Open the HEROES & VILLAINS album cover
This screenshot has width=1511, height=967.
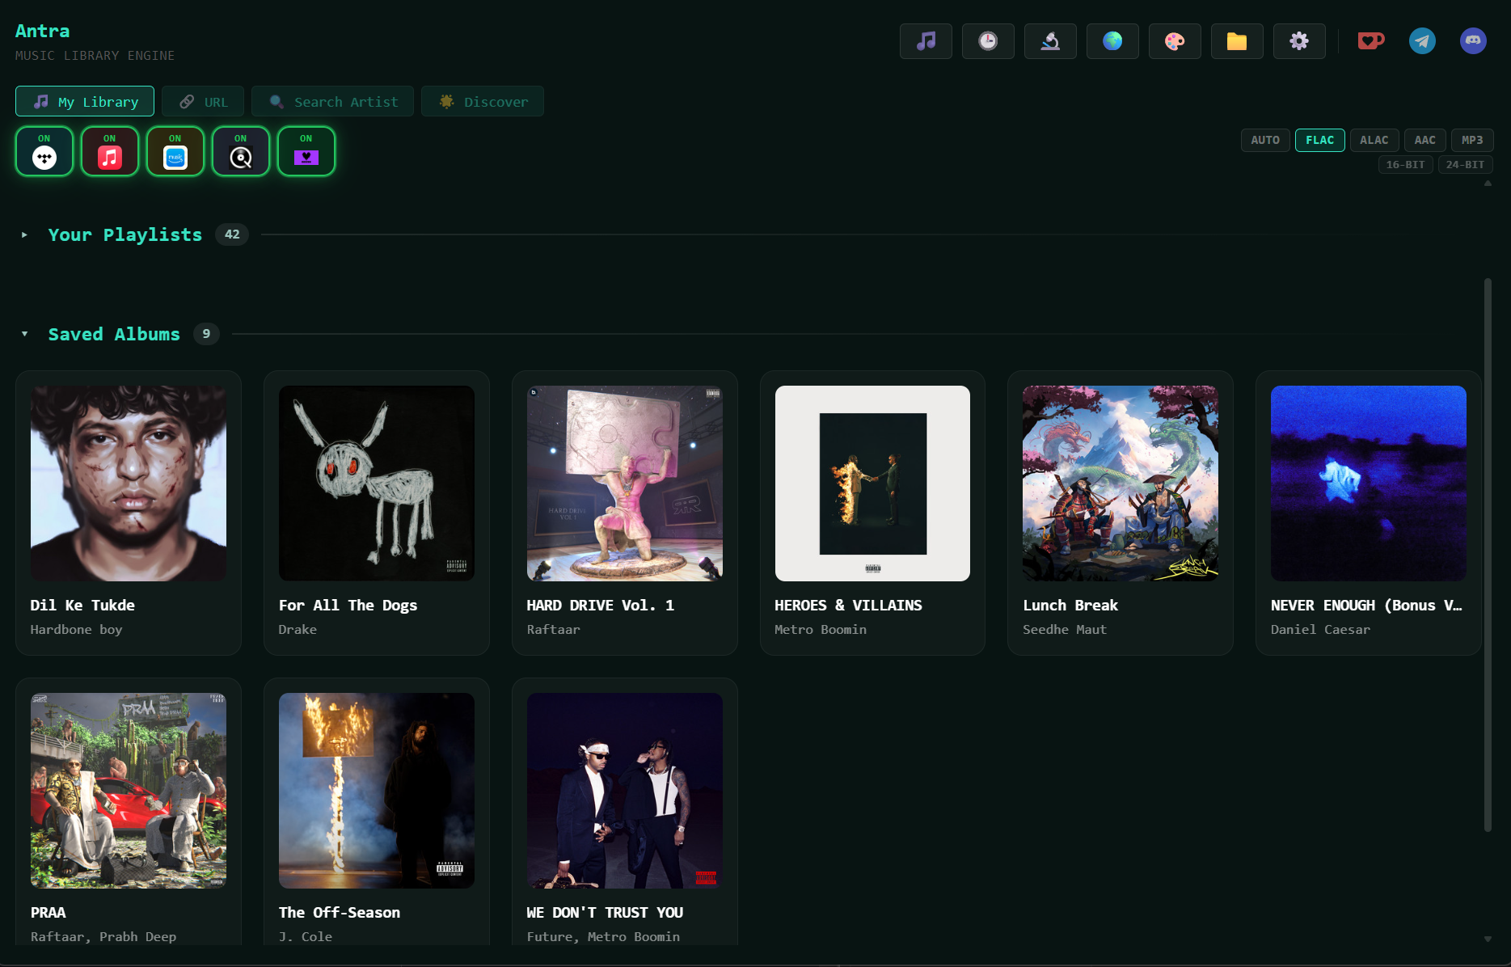click(872, 483)
